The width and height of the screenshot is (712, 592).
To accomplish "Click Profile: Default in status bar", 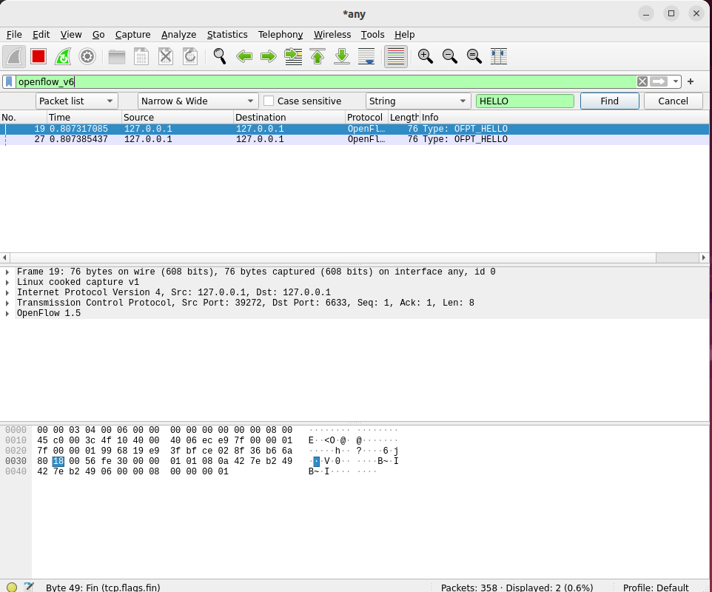I will pyautogui.click(x=656, y=588).
